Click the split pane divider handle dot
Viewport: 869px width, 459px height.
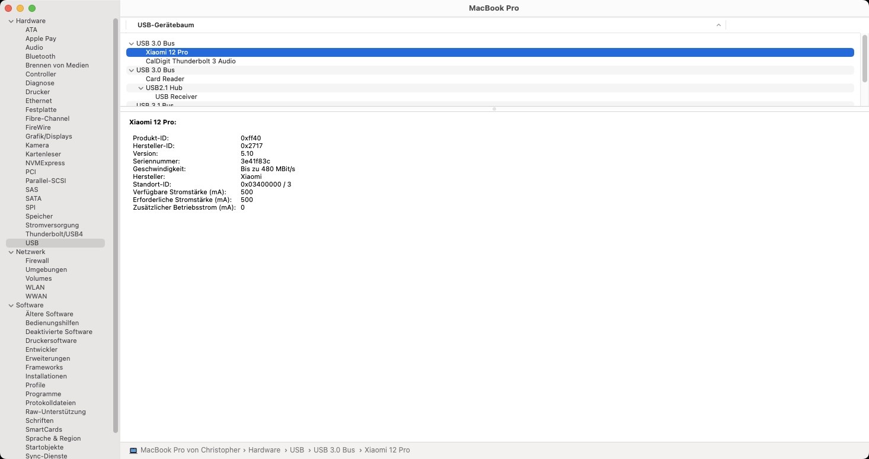(494, 109)
